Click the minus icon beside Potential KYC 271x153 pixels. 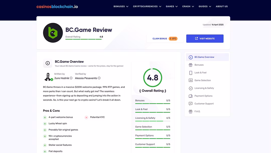click(86, 118)
